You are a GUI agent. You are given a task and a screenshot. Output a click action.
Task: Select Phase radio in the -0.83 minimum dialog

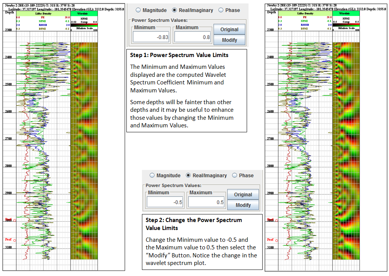coord(221,10)
